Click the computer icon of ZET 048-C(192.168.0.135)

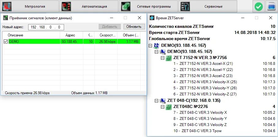click(x=162, y=101)
